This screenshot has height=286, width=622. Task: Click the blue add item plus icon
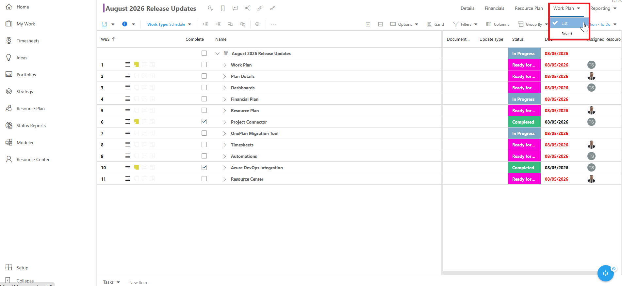(124, 24)
